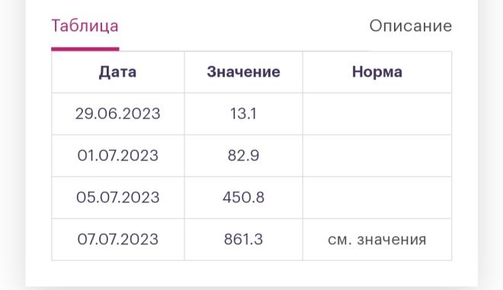The image size is (503, 290).
Task: Click the date 05.07.2023 cell
Action: point(117,197)
